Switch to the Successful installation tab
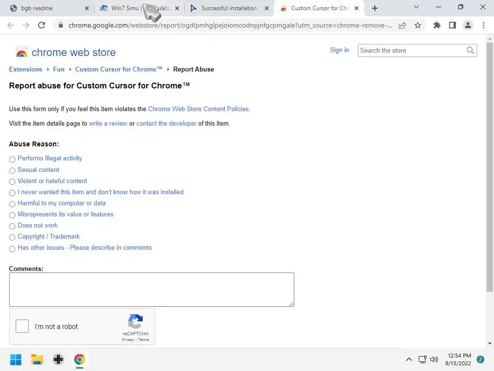The image size is (494, 371). tap(229, 8)
